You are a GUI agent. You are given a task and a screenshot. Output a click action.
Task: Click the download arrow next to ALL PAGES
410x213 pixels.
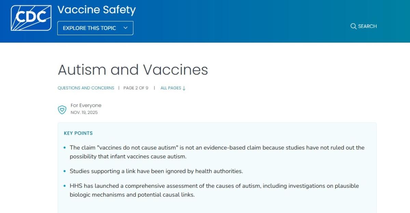tap(184, 88)
